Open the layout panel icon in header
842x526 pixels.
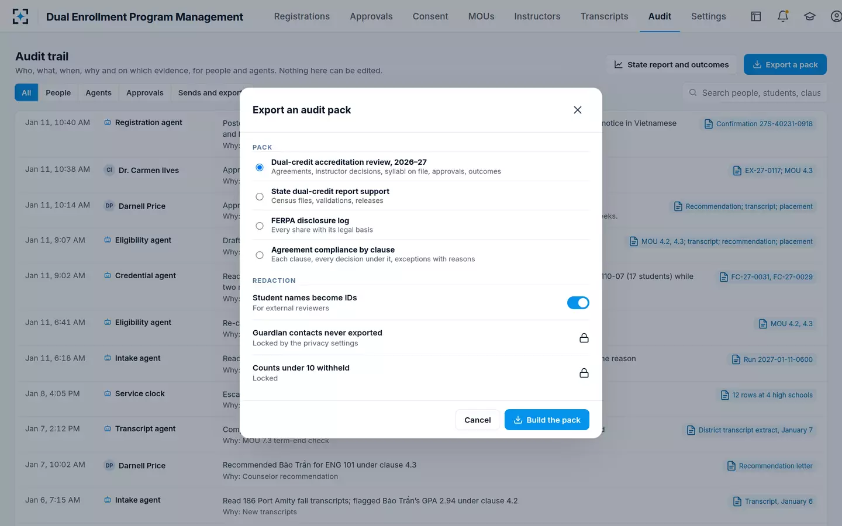[x=756, y=16]
